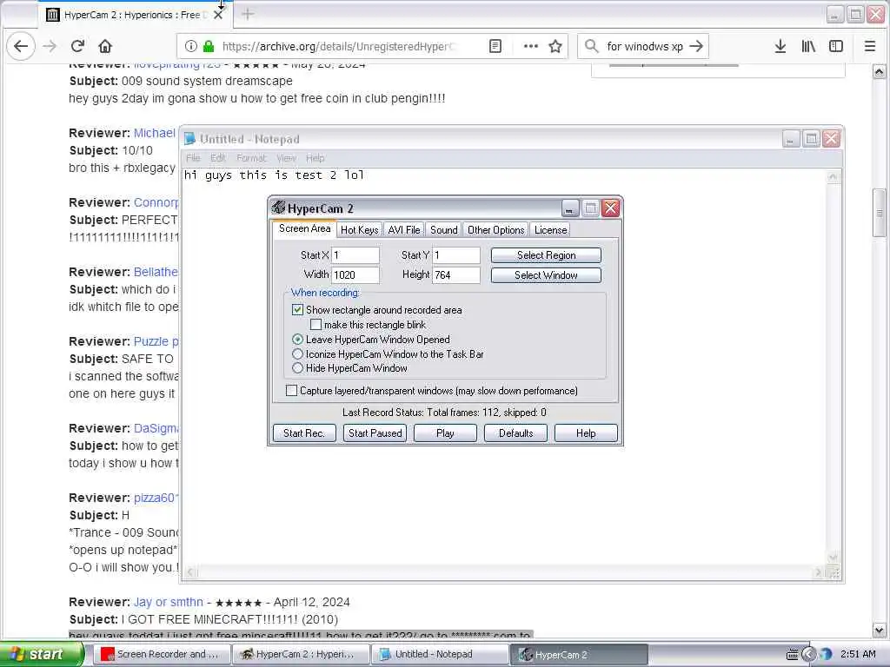Open the Notepad File menu
This screenshot has width=890, height=667.
193,158
